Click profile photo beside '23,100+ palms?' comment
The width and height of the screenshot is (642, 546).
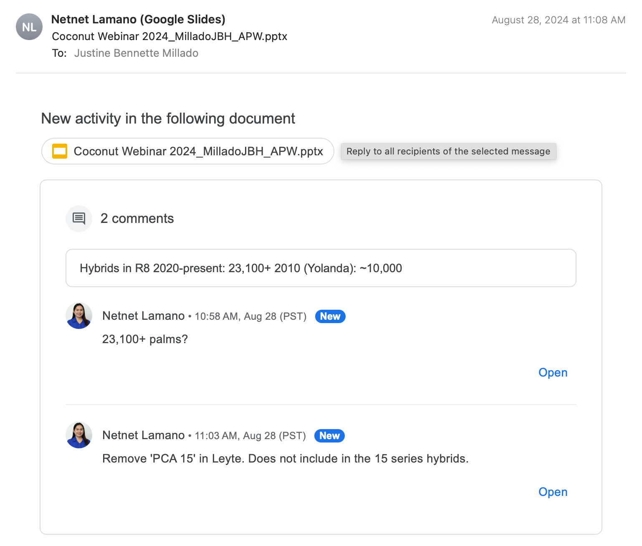(79, 316)
